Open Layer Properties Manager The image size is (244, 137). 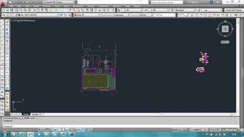pyautogui.click(x=4, y=15)
